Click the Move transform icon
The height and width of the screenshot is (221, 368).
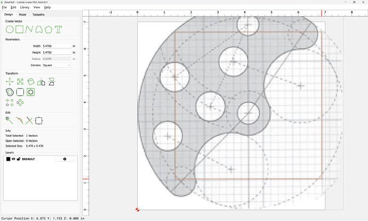[10, 82]
